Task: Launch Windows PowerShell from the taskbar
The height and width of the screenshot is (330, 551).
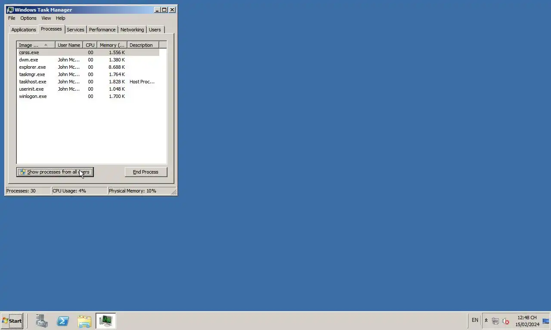Action: [63, 321]
